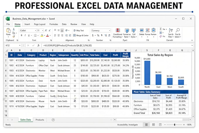
Task: Click the zoom slider handle
Action: [175, 125]
